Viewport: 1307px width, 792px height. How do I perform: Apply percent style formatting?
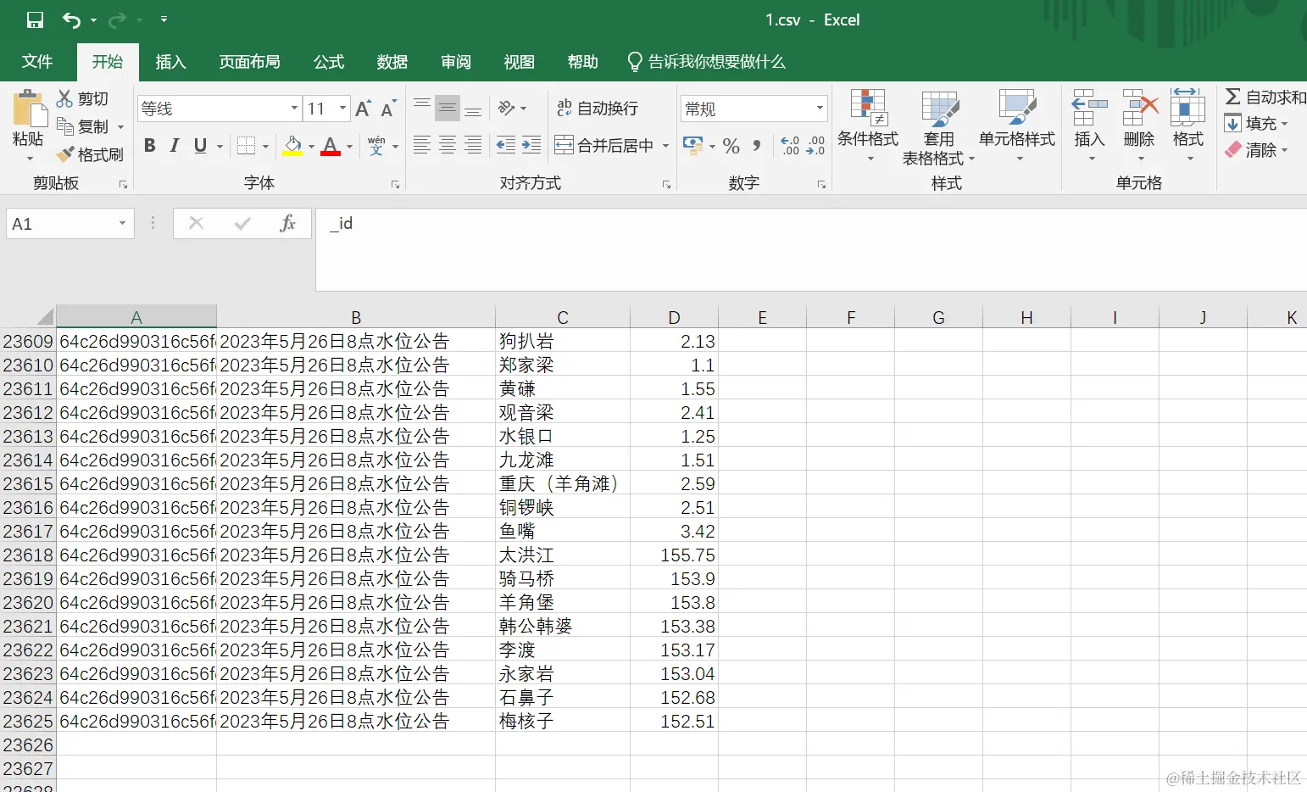point(731,146)
